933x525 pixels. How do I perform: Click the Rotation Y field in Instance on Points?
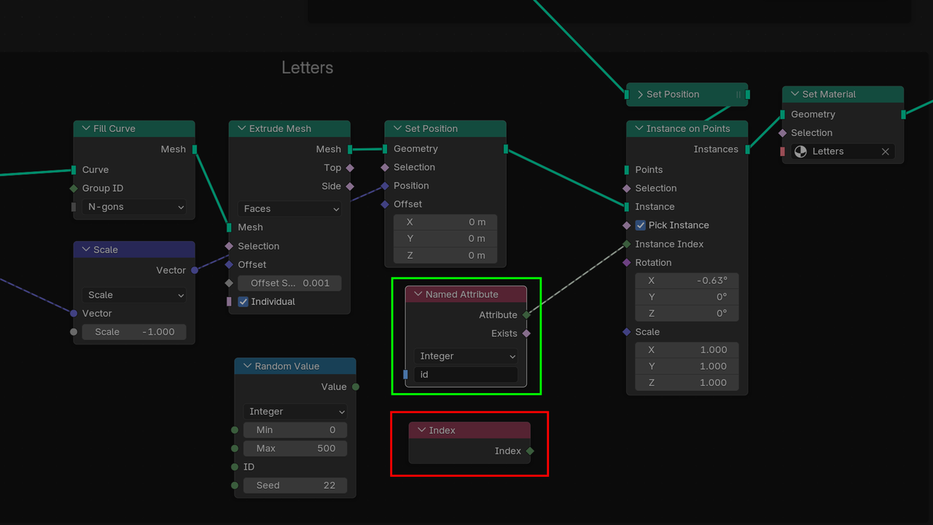(687, 297)
